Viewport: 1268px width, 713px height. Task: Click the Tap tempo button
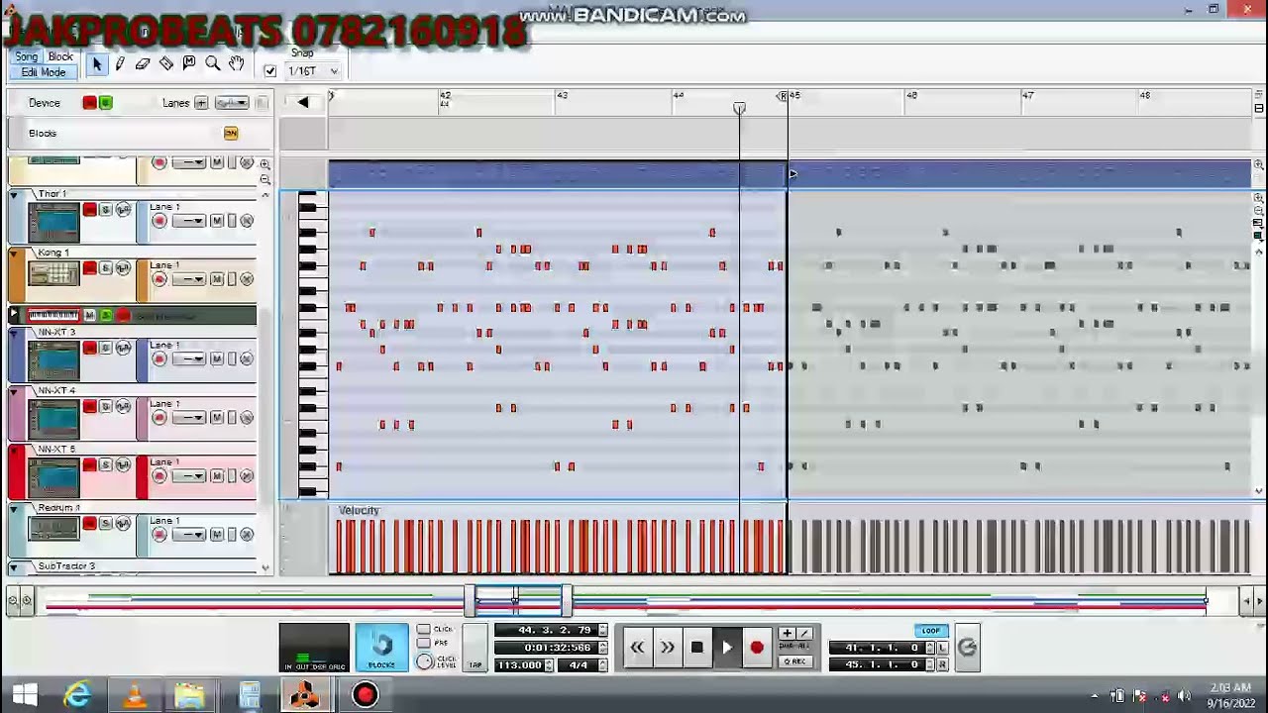(475, 649)
